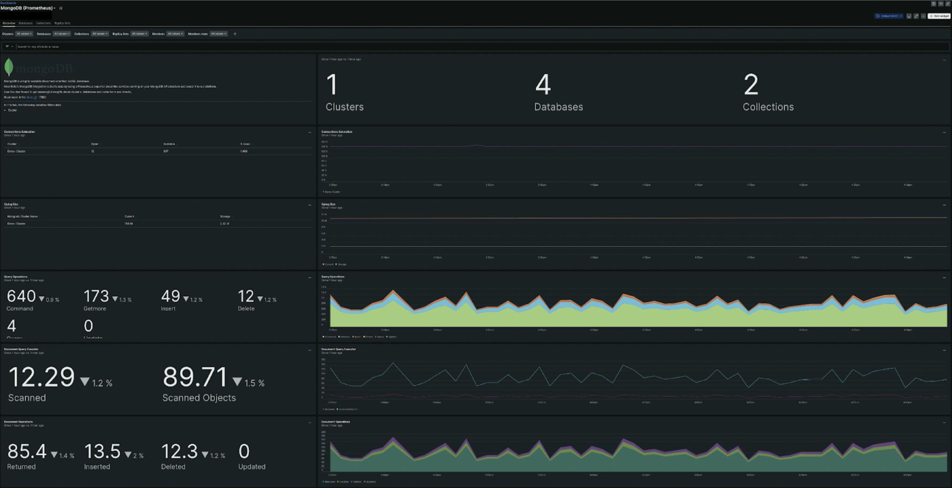Open the Databases filter dropdown

61,34
